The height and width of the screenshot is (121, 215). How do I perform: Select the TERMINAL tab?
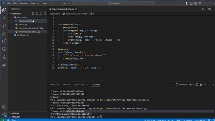(96, 85)
